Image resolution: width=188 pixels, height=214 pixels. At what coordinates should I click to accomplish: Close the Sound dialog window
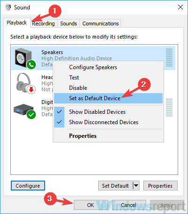pyautogui.click(x=180, y=7)
